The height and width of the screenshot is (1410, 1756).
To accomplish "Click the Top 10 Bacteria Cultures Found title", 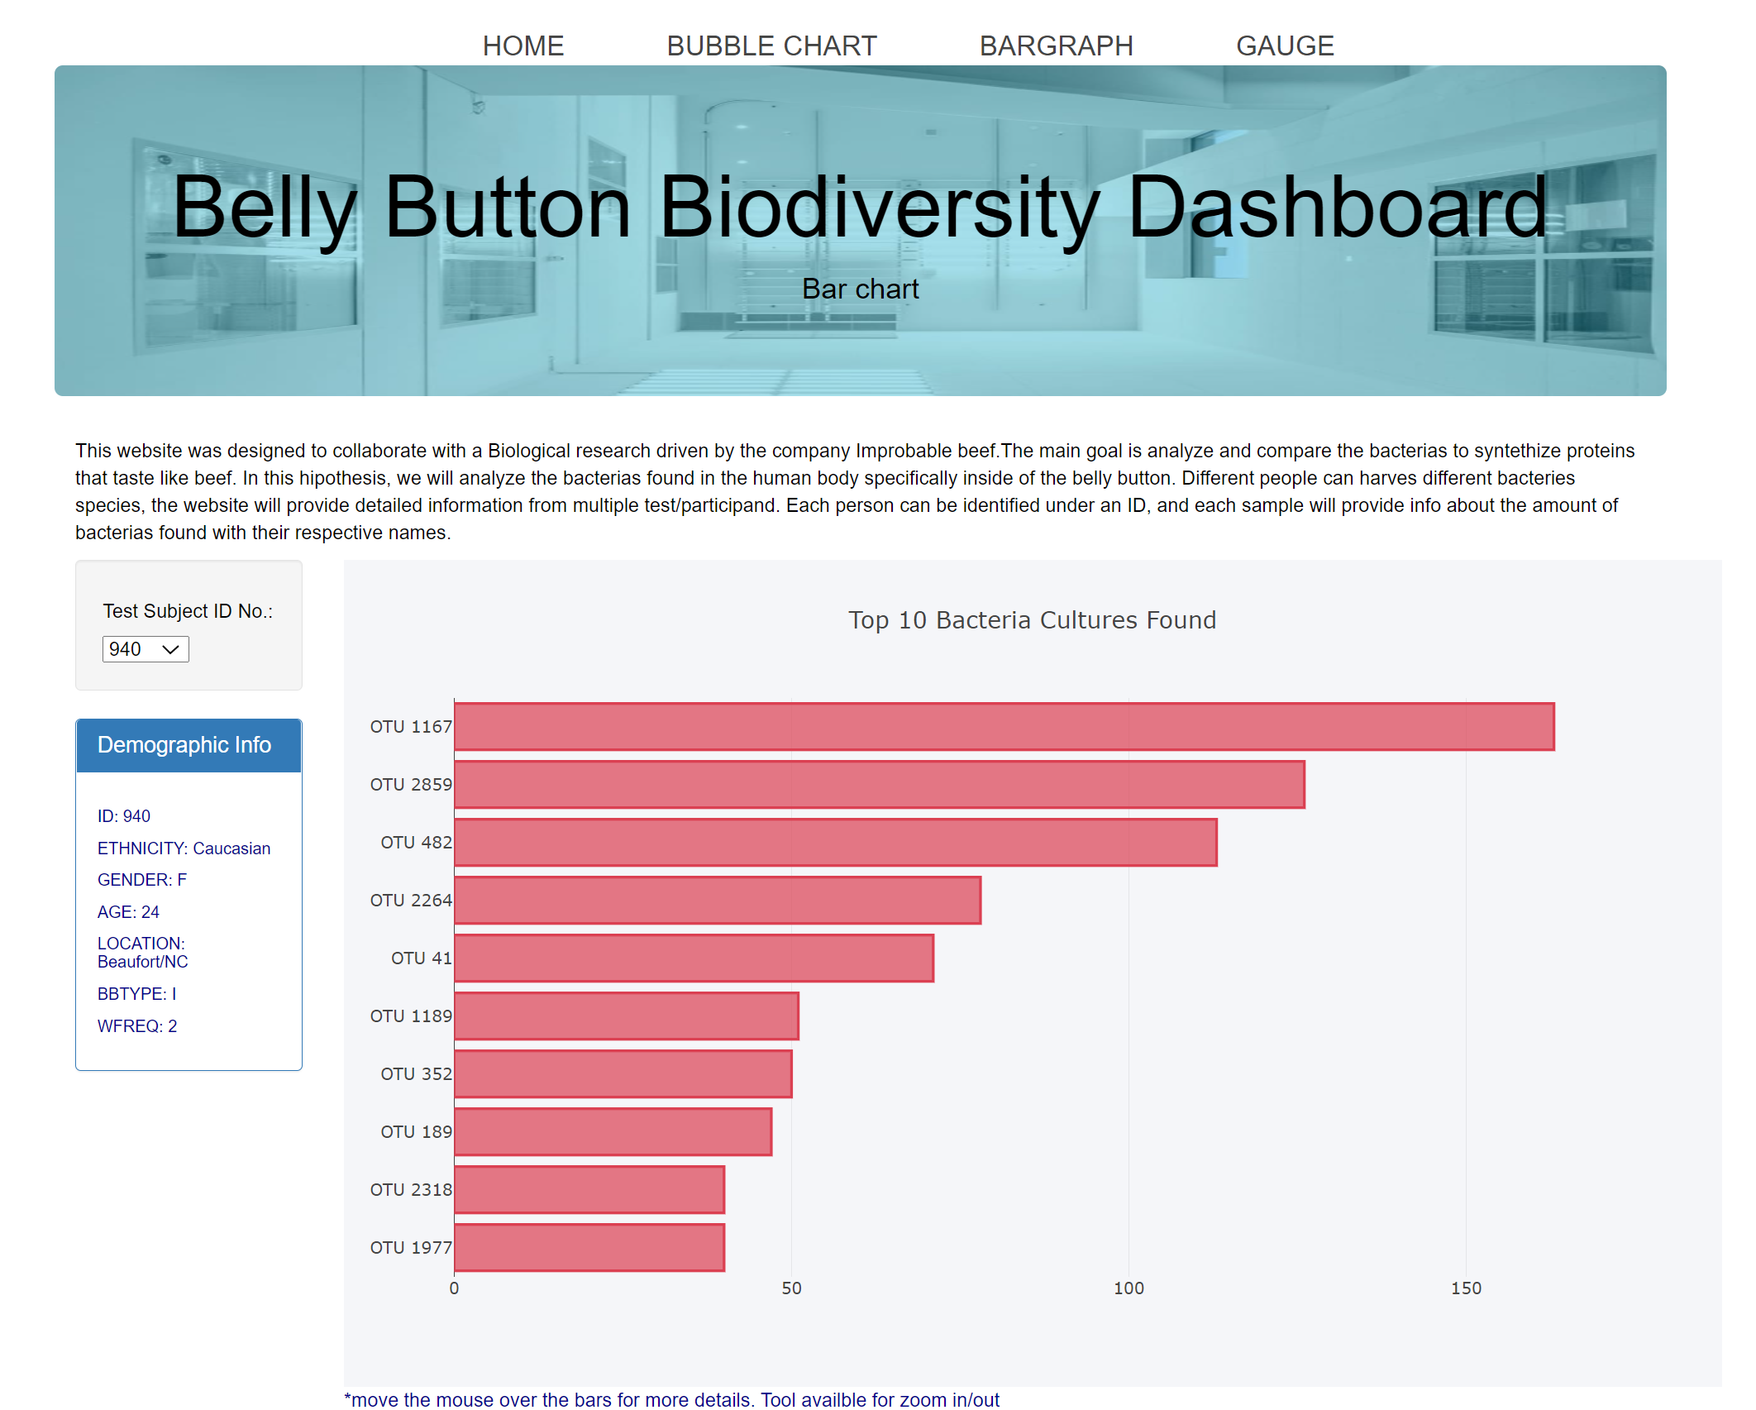I will point(1032,619).
